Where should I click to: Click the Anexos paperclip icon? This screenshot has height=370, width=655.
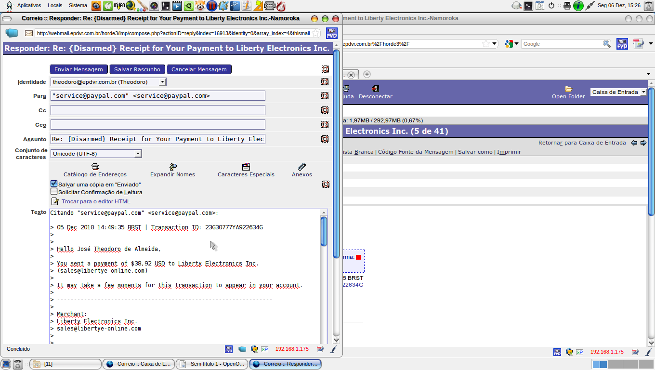(302, 167)
